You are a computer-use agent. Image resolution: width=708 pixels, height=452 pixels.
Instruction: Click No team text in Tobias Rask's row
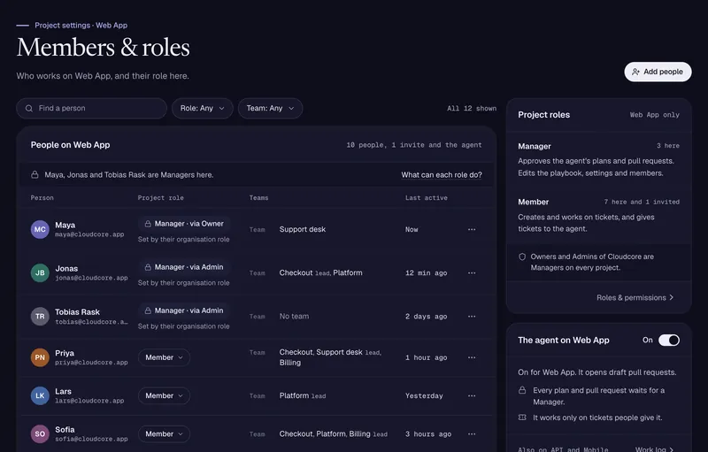pyautogui.click(x=294, y=316)
